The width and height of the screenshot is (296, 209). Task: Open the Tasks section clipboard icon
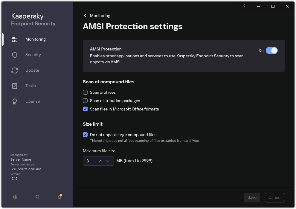[15, 86]
